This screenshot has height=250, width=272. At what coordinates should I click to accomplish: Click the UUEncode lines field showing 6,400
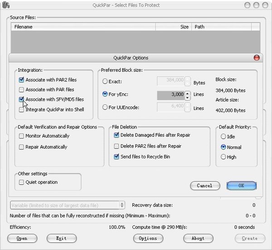click(x=171, y=107)
